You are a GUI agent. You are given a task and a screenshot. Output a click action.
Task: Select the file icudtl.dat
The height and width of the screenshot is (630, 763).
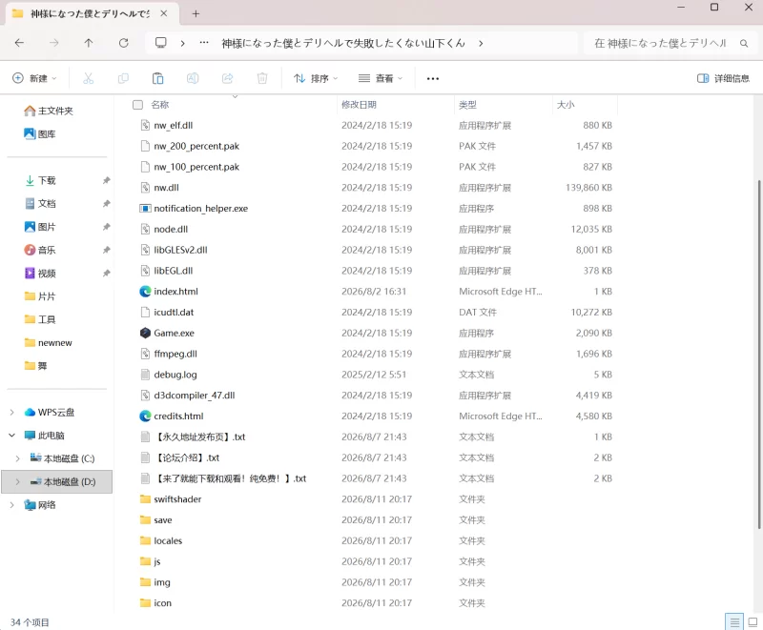[174, 312]
